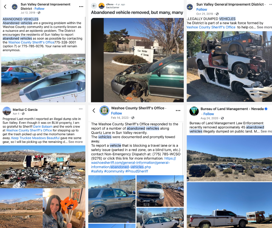272x228 pixels.
Task: Click the Bureau of Land Management avatar
Action: (x=194, y=111)
